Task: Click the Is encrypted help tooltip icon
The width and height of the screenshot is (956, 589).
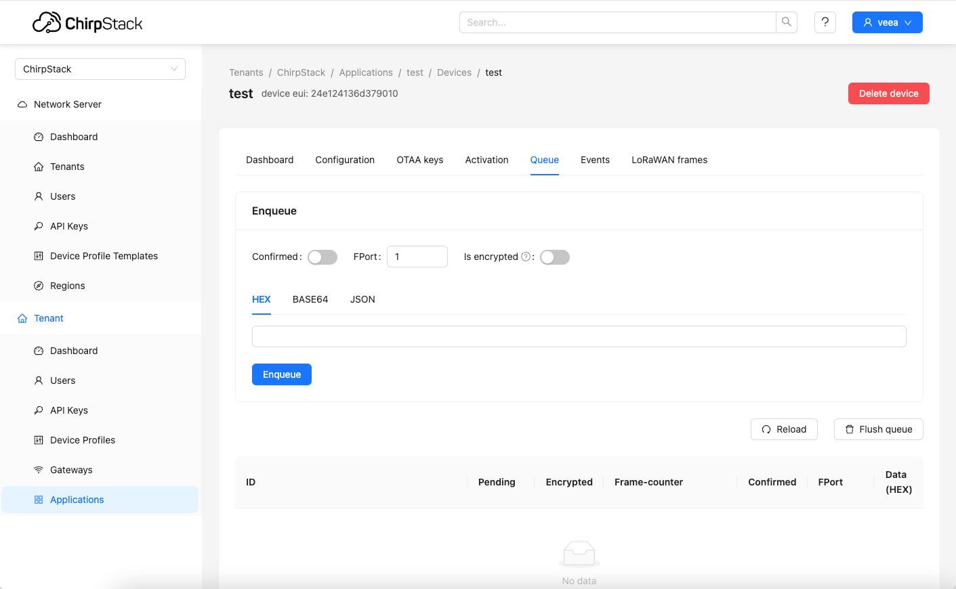Action: coord(526,257)
